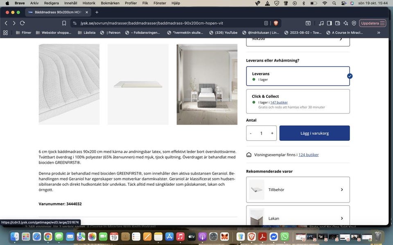Open the Websidor shoppa bookmarks folder

pos(54,33)
